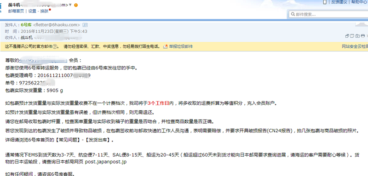The height and width of the screenshot is (176, 368).
Task: Click 举报垃圾邮件 link
Action: pyautogui.click(x=181, y=46)
